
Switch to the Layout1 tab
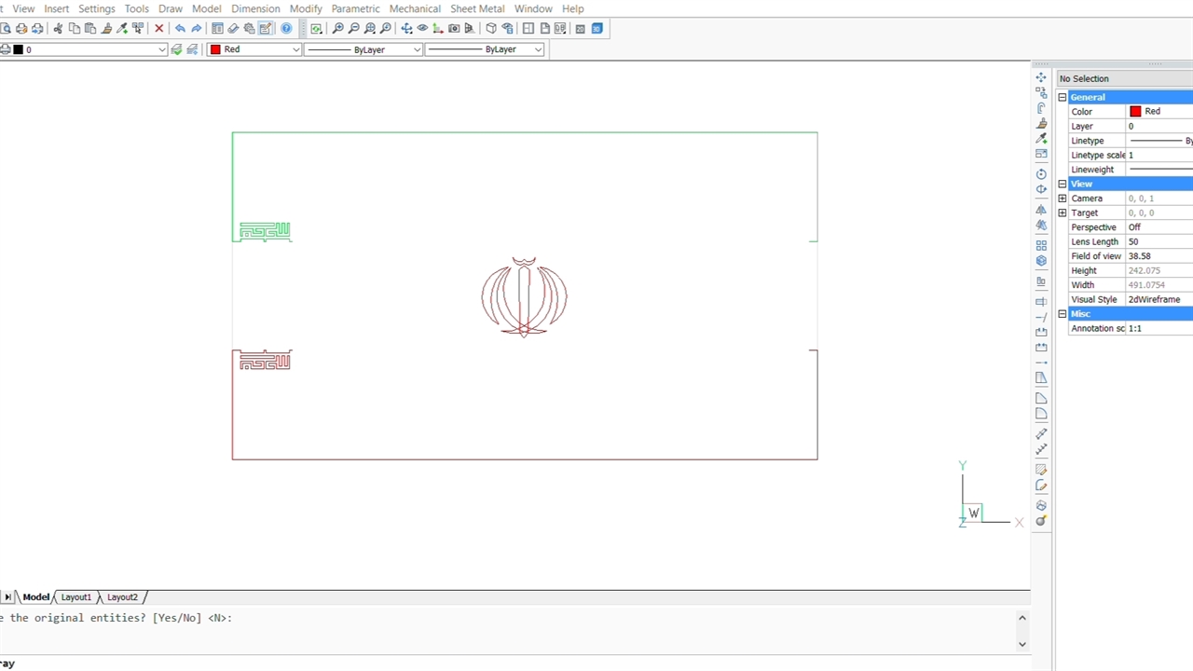click(x=76, y=597)
